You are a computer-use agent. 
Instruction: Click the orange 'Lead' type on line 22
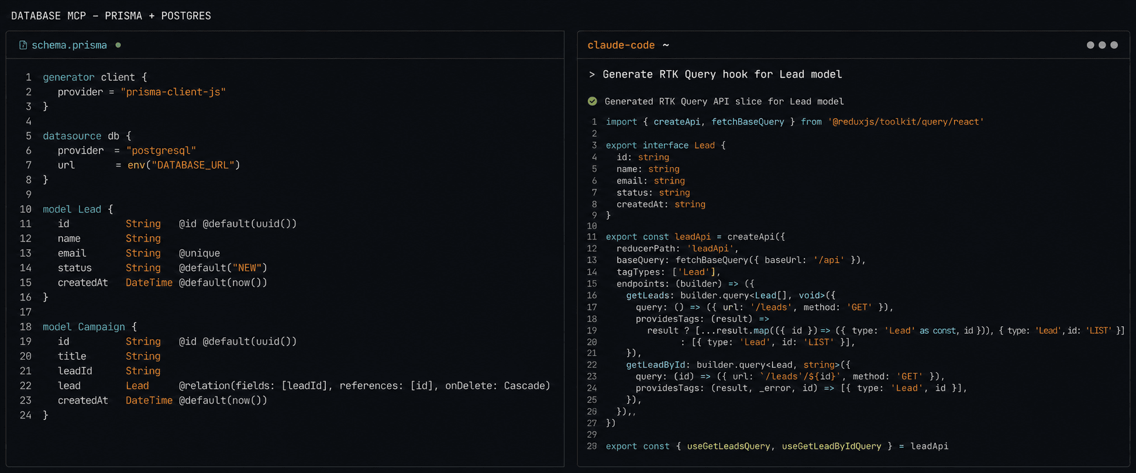(x=137, y=385)
